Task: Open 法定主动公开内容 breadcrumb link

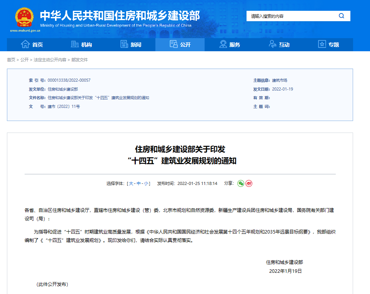Action: [x=50, y=60]
